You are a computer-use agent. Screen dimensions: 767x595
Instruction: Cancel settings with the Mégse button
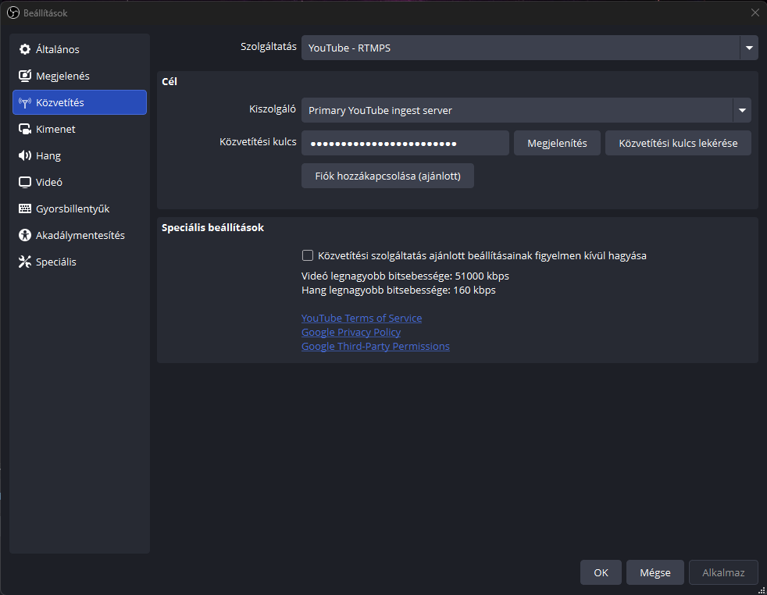click(655, 572)
